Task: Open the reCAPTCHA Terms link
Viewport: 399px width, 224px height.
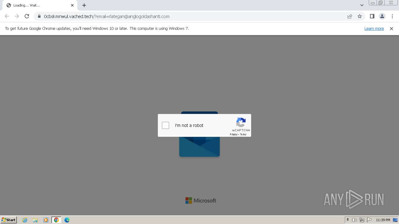Action: [243, 134]
